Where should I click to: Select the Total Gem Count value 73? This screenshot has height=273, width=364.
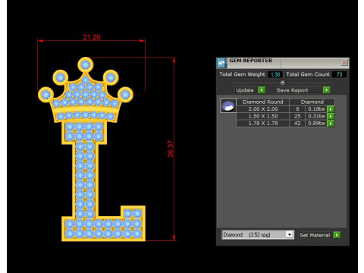pyautogui.click(x=339, y=74)
